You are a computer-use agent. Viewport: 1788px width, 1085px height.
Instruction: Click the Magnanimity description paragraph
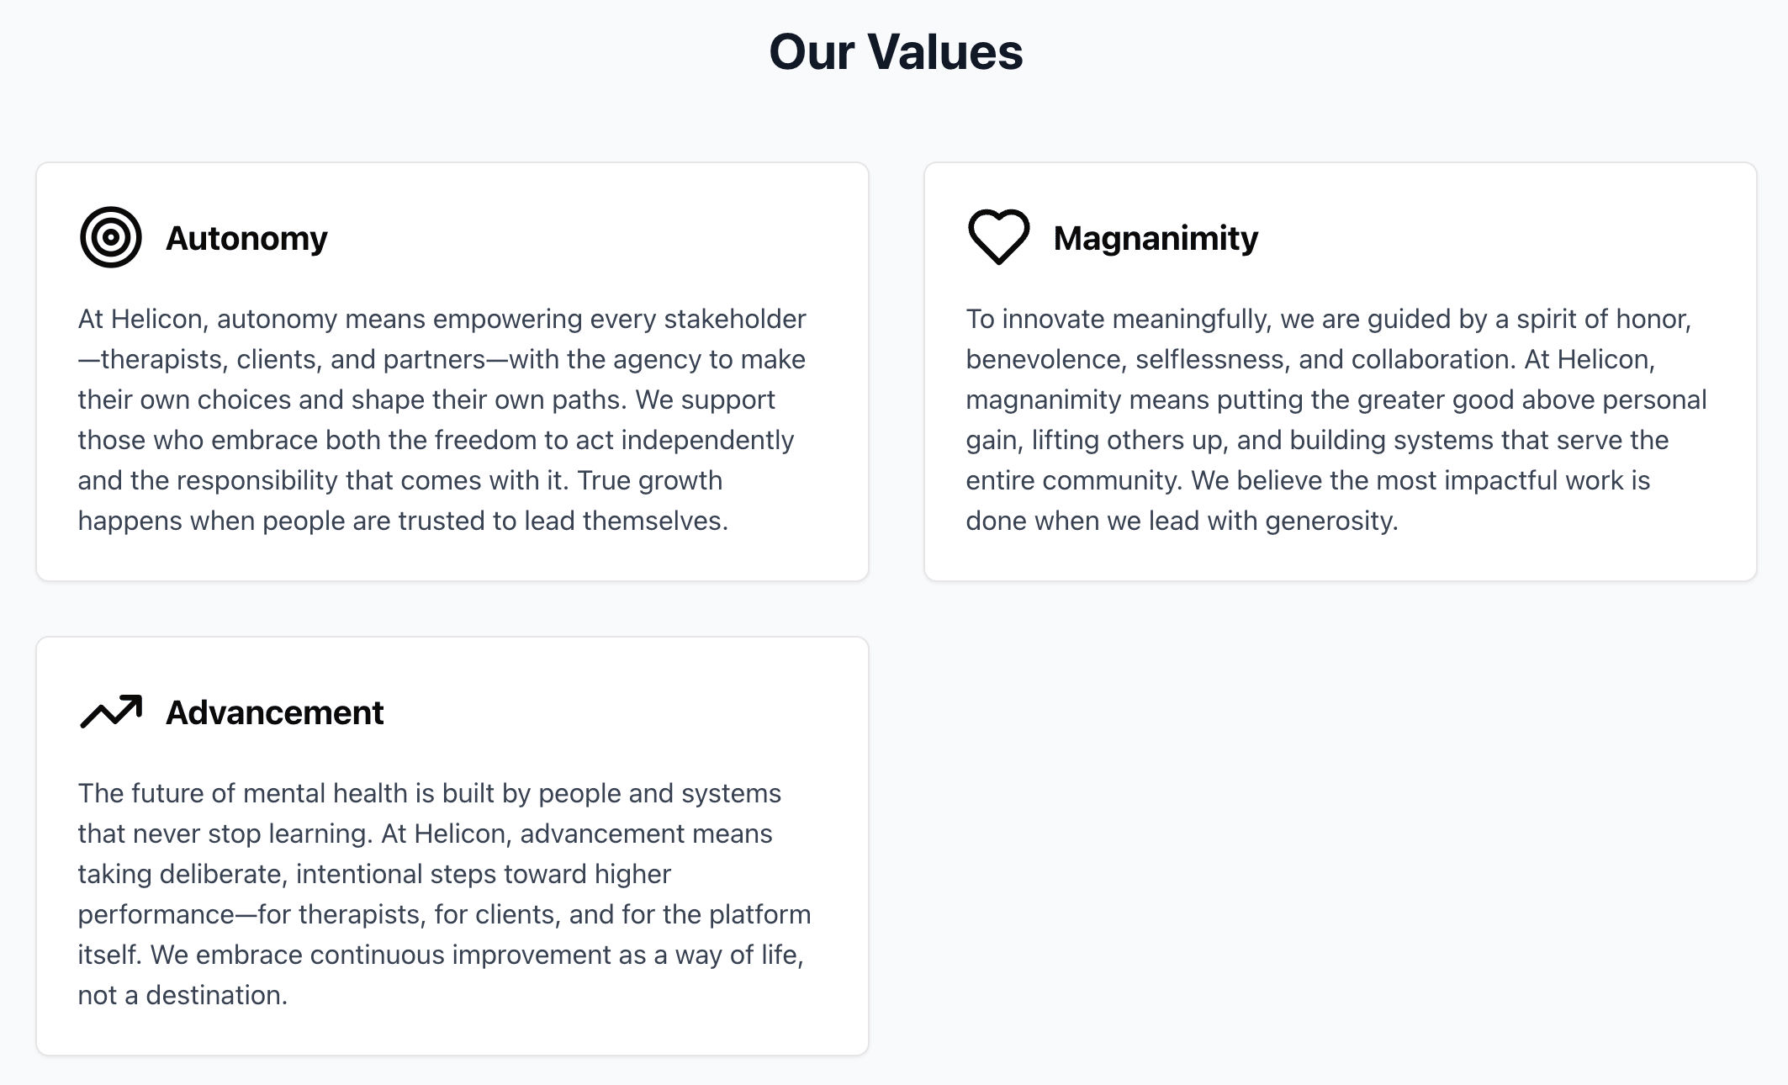pos(1336,420)
